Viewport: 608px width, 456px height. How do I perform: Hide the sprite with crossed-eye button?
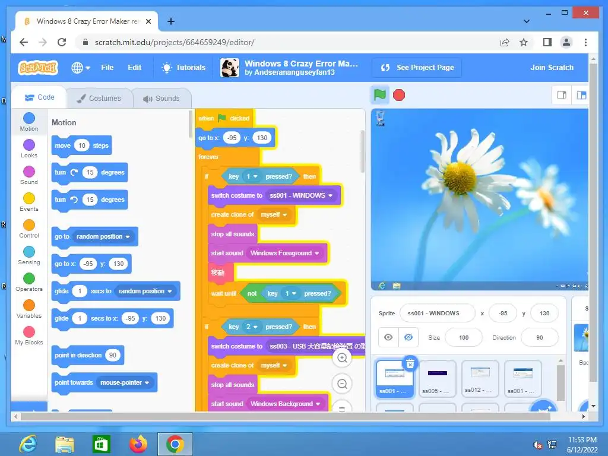click(x=408, y=337)
